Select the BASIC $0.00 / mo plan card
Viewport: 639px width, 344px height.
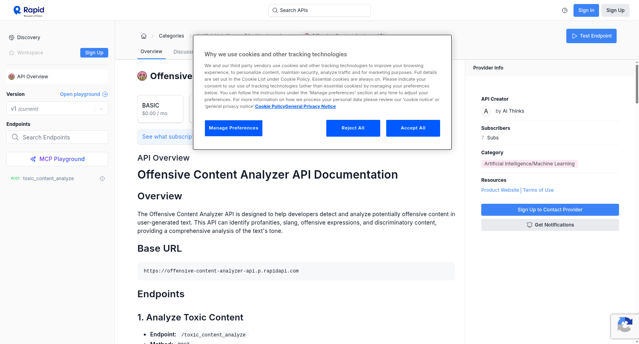pos(160,109)
